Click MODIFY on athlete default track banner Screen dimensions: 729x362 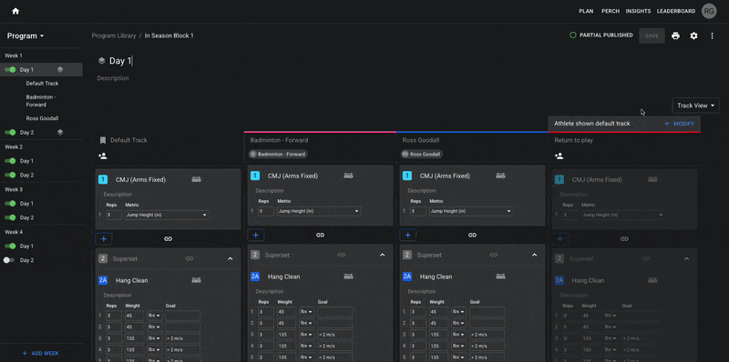(679, 124)
